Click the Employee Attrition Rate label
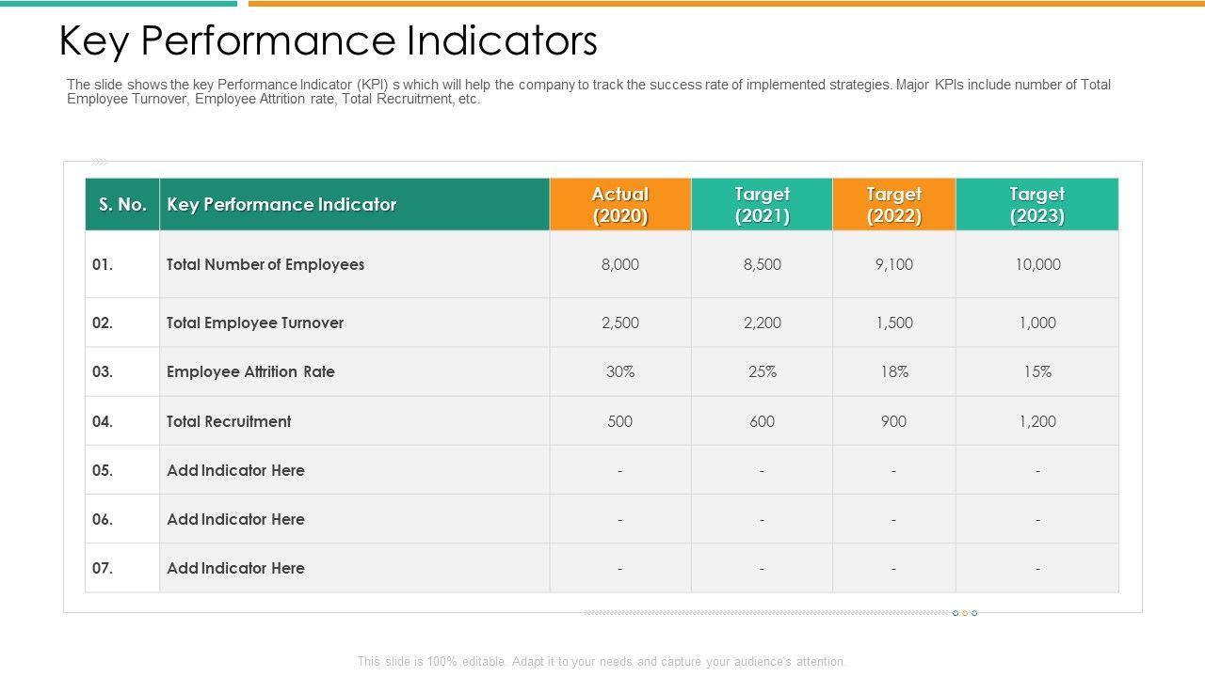Image resolution: width=1205 pixels, height=677 pixels. [250, 371]
